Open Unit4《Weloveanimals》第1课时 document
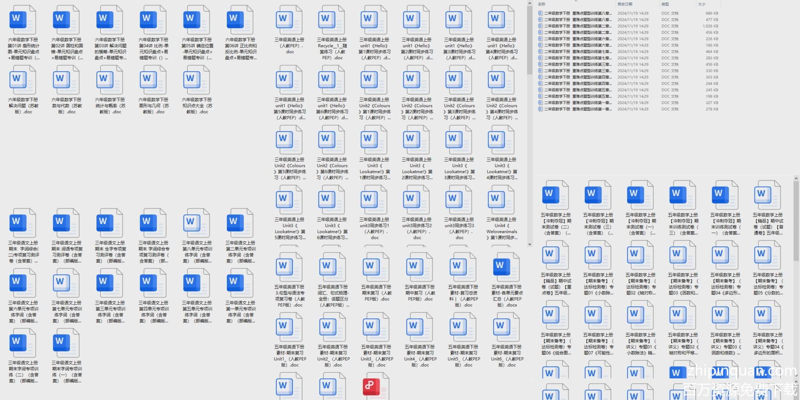This screenshot has width=800, height=400. point(502,213)
